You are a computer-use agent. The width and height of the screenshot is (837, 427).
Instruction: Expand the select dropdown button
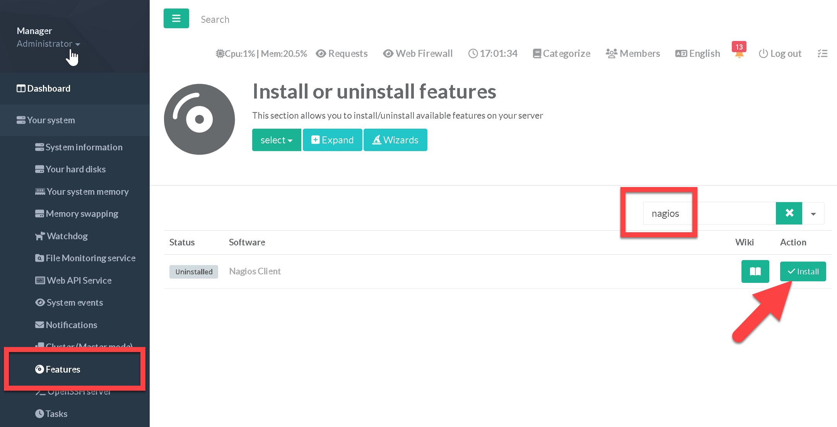(276, 140)
